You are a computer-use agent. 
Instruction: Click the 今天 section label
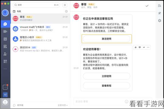click(19, 11)
